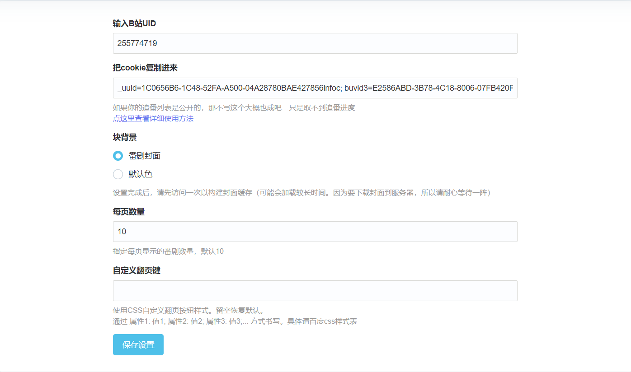Click the hint 设置完成后，请先访问一次
The width and height of the screenshot is (631, 372).
302,193
